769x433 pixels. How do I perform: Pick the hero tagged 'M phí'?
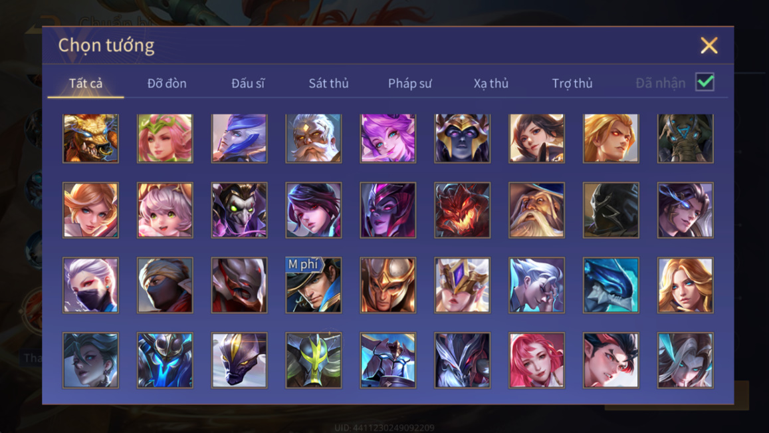pos(314,285)
